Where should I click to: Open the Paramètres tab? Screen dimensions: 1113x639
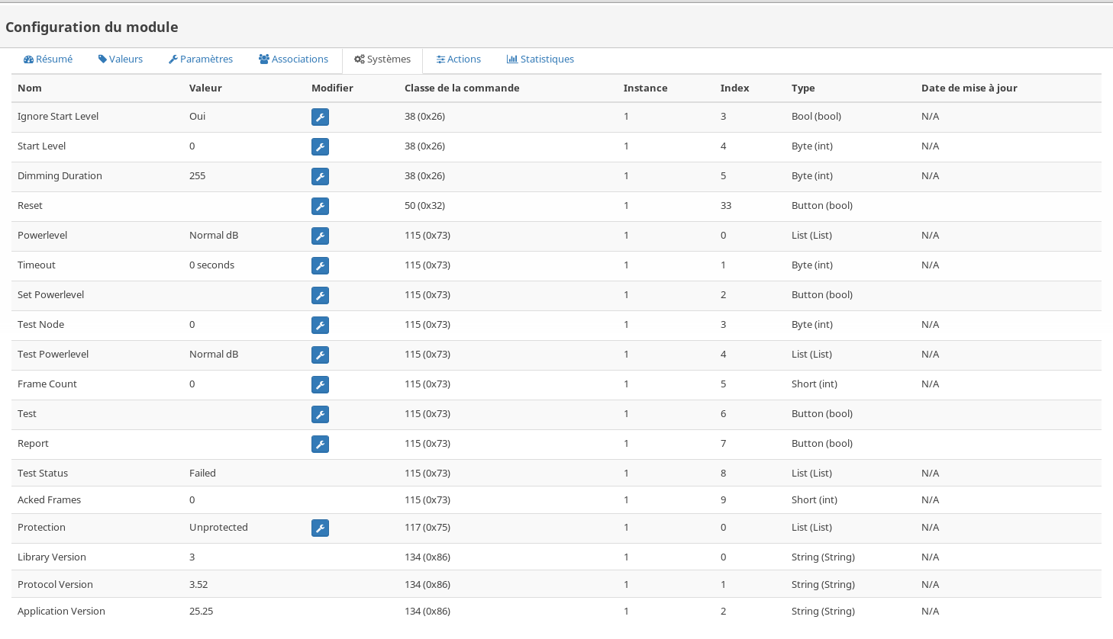tap(201, 59)
